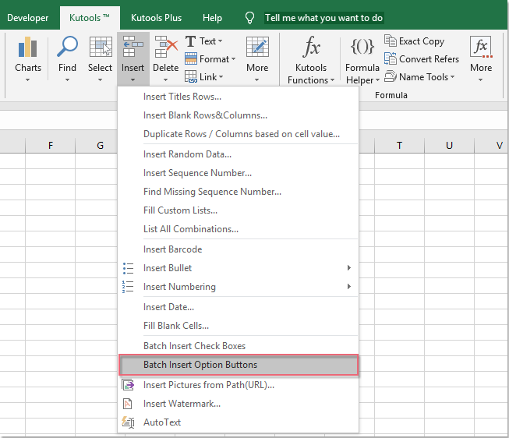Select Insert Random Data menu item
This screenshot has width=509, height=438.
[x=239, y=154]
